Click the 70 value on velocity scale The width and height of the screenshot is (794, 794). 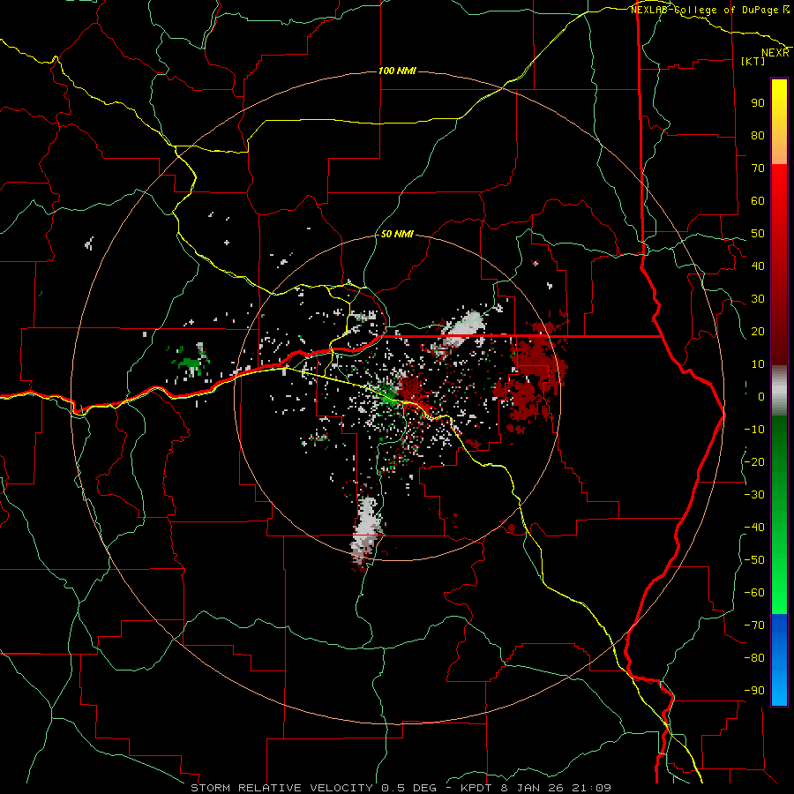tap(758, 169)
